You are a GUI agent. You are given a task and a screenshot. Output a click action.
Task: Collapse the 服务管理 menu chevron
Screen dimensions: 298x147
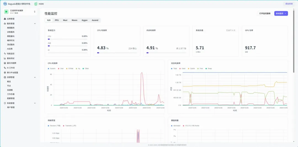coord(35,23)
